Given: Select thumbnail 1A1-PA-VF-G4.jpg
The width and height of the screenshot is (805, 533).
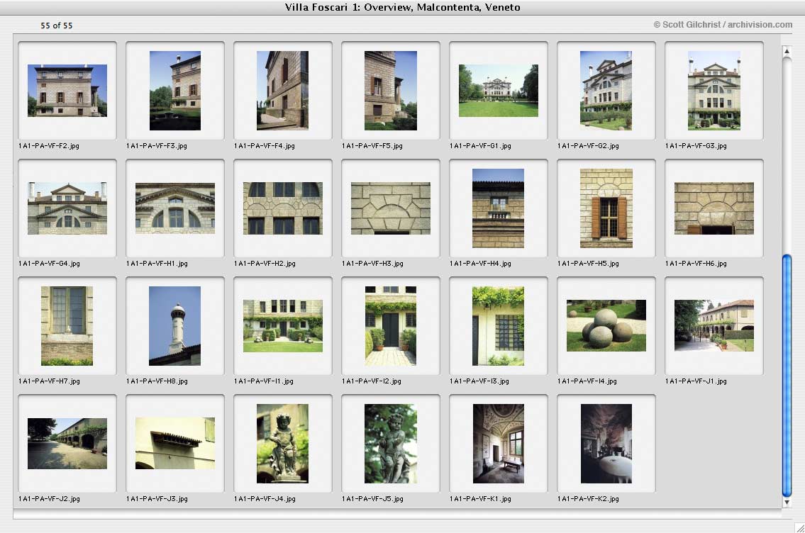Looking at the screenshot, I should pos(67,208).
